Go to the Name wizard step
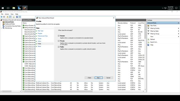The image size is (180, 101). [39, 46]
